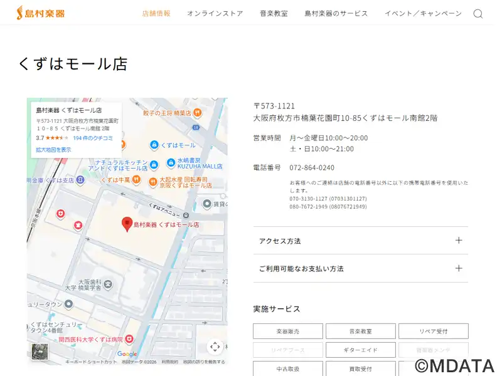
Task: Click 中古取扱 service button
Action: point(288,368)
